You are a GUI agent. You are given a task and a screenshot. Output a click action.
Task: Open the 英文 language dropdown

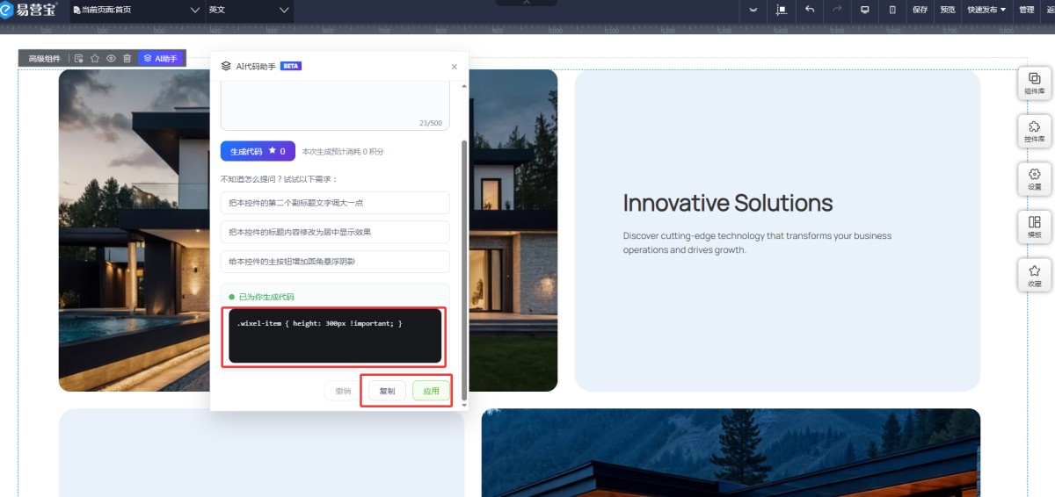click(249, 10)
